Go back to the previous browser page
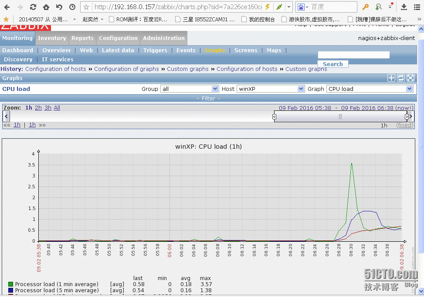This screenshot has height=297, width=424. 7,7
